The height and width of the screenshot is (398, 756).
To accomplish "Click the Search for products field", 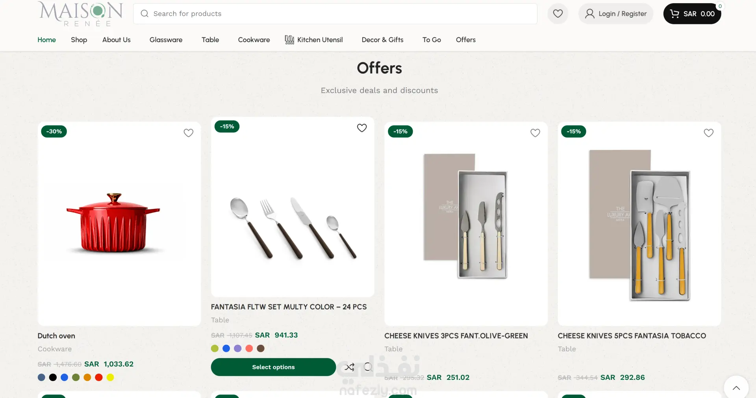I will [335, 14].
